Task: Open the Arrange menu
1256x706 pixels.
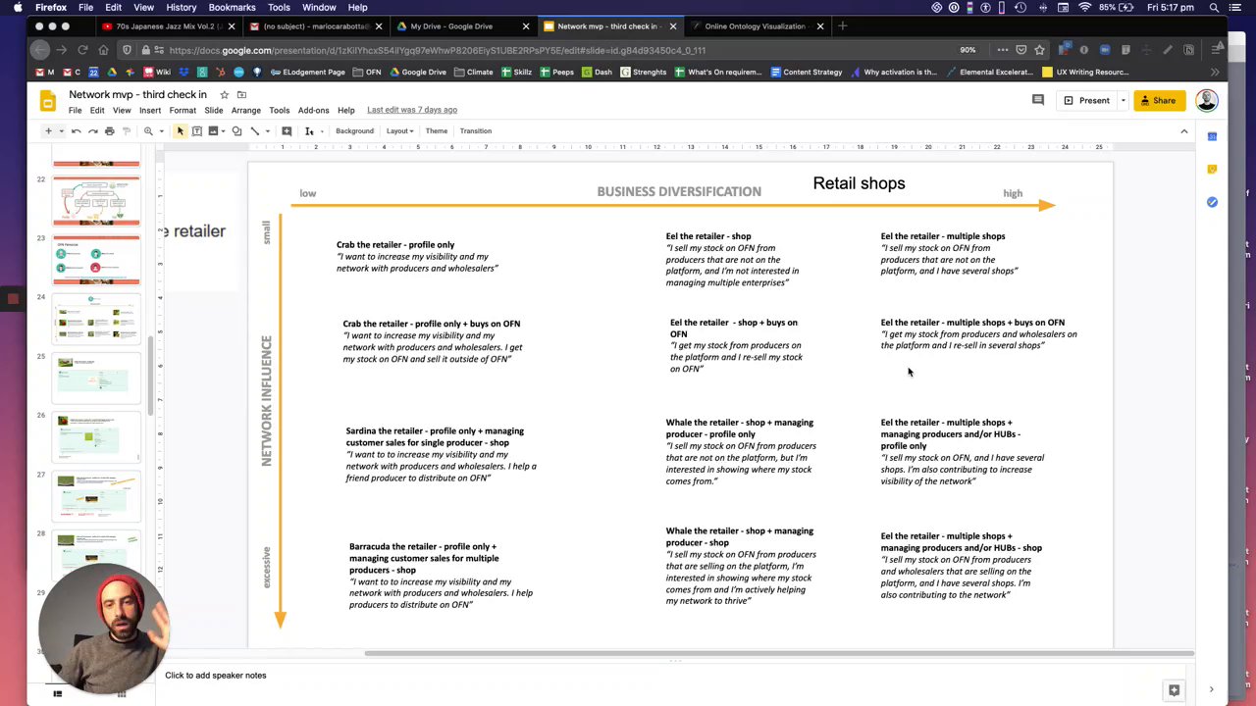Action: click(x=245, y=110)
